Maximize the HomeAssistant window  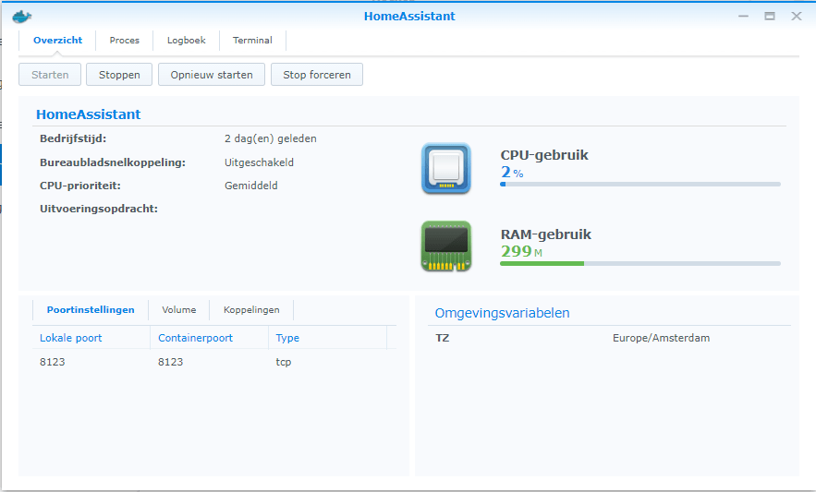[770, 16]
